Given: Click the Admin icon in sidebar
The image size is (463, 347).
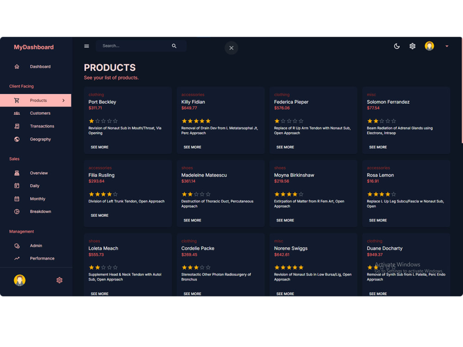Looking at the screenshot, I should (17, 246).
